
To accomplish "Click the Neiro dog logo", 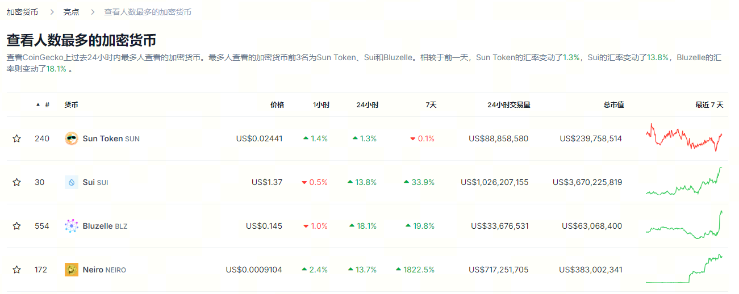I will (x=72, y=270).
